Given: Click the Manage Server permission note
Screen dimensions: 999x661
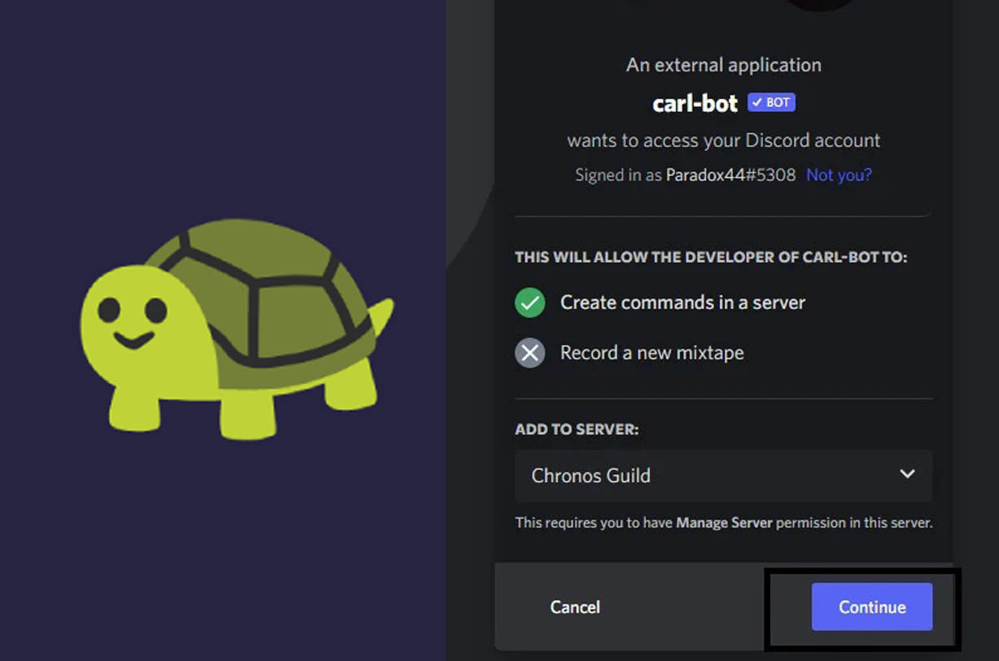Looking at the screenshot, I should point(723,523).
